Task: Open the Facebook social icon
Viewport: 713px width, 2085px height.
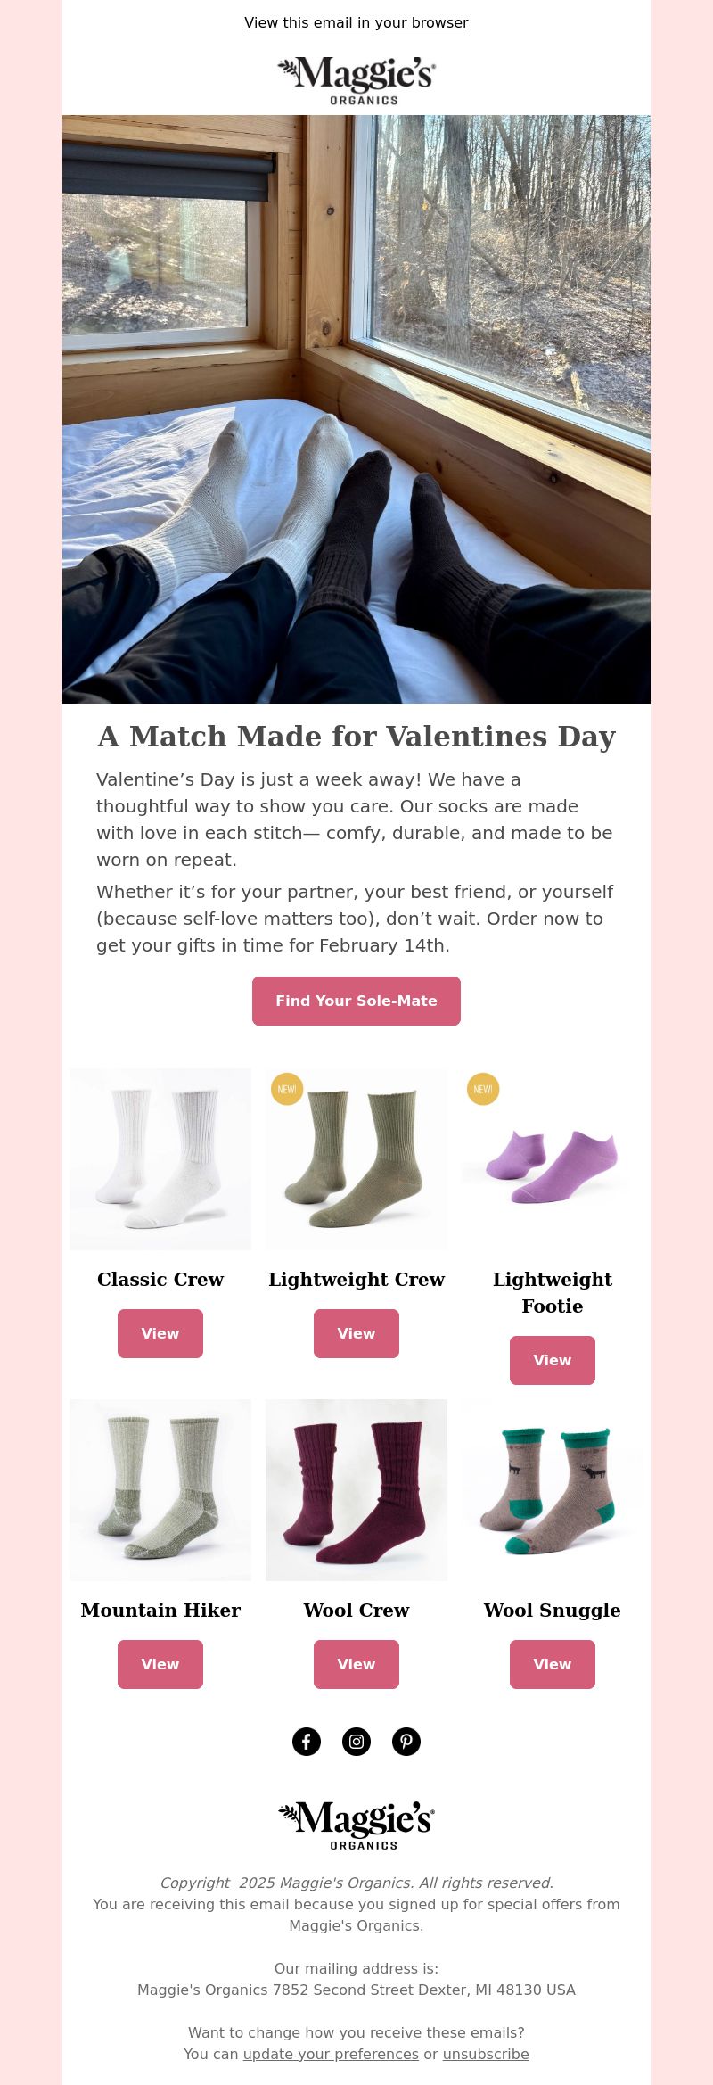Action: (307, 1741)
